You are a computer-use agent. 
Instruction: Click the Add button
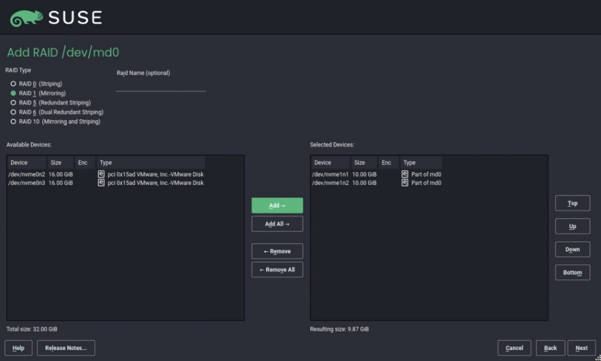pyautogui.click(x=277, y=205)
